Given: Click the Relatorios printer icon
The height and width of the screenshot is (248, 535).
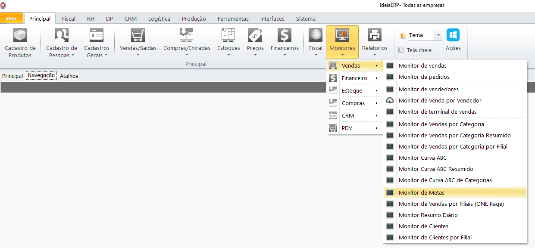Looking at the screenshot, I should 375,35.
